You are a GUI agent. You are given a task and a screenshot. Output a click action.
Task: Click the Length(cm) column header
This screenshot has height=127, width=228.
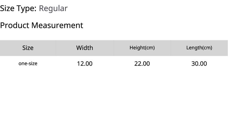click(199, 48)
